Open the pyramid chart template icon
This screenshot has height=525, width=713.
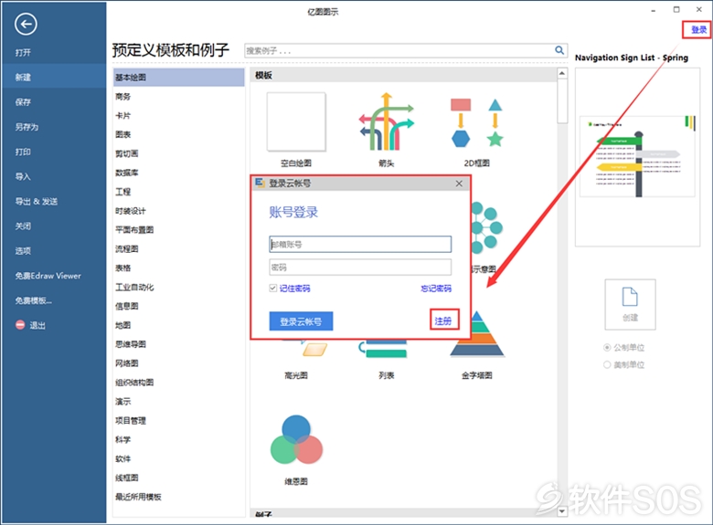pos(477,334)
